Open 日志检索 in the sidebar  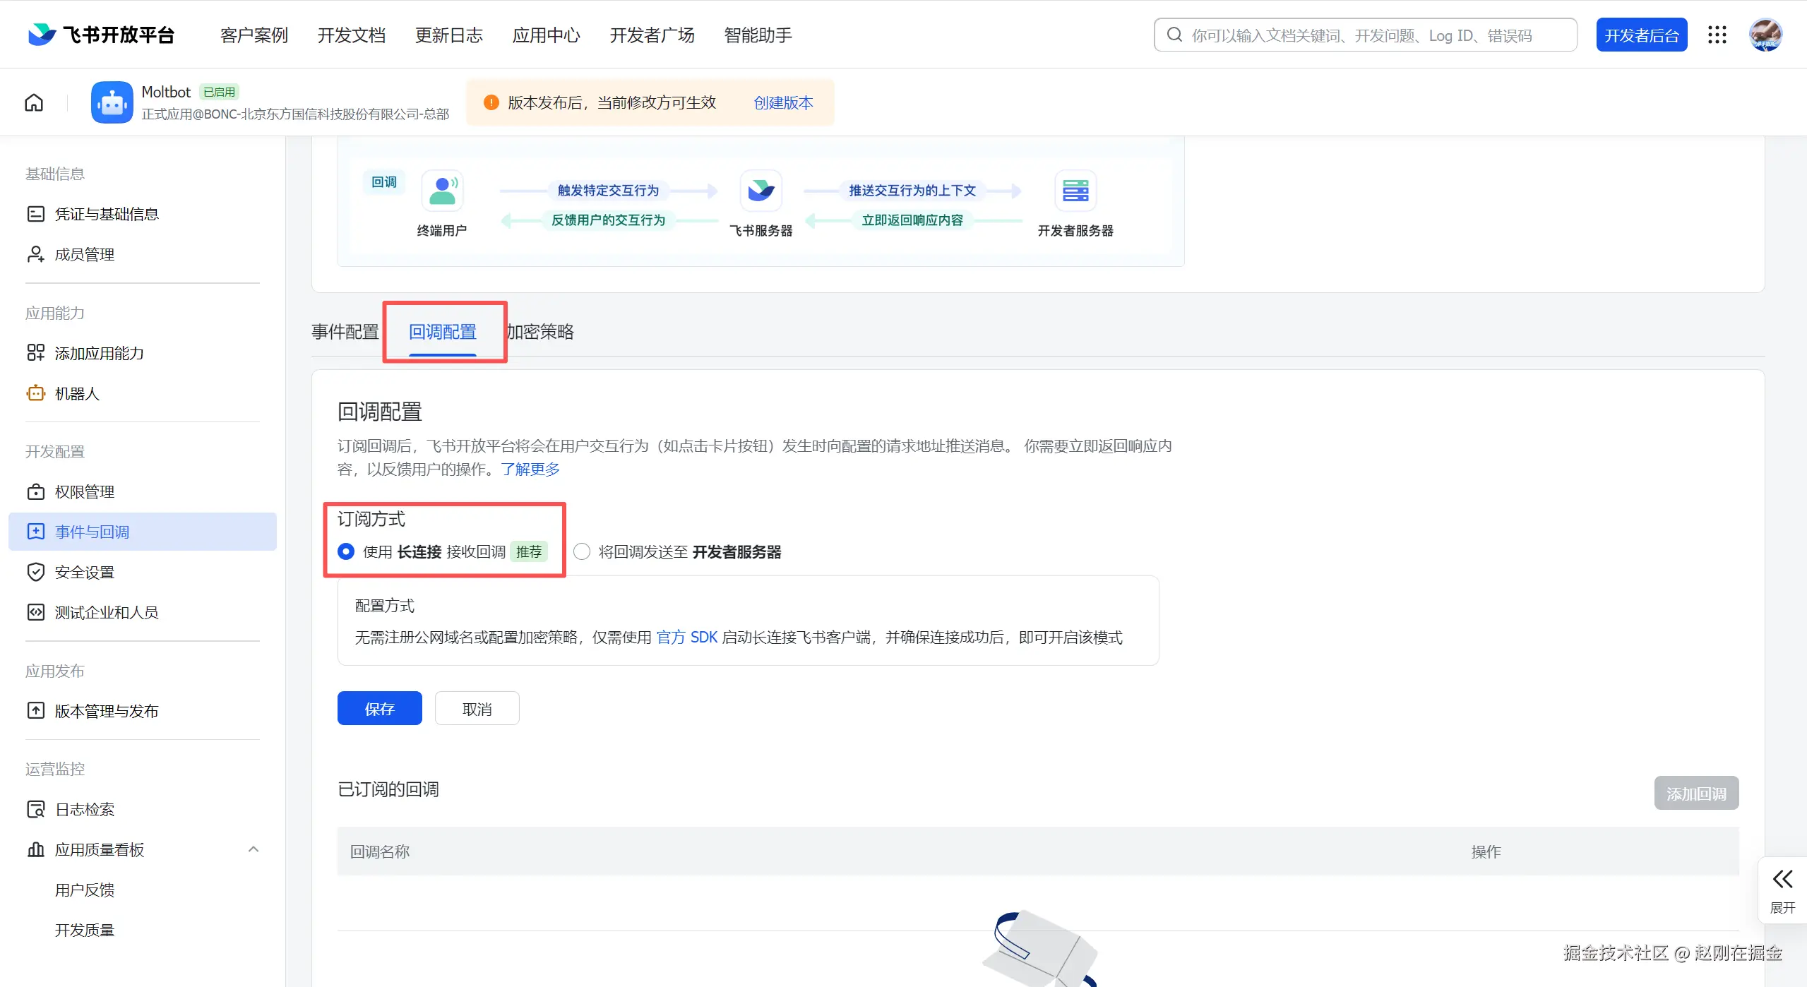[x=84, y=810]
